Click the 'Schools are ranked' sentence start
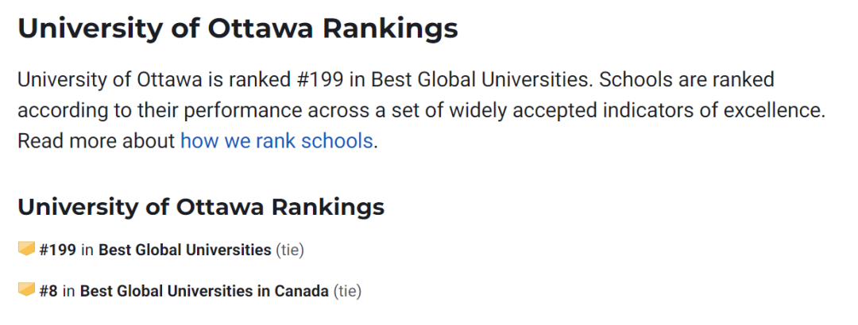This screenshot has height=325, width=858. click(x=687, y=80)
